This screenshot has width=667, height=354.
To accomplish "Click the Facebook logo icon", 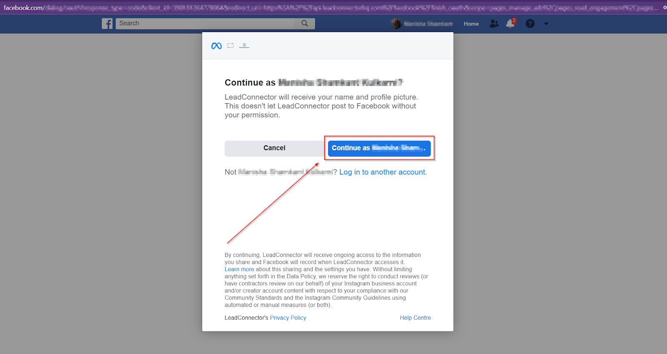I will (107, 24).
